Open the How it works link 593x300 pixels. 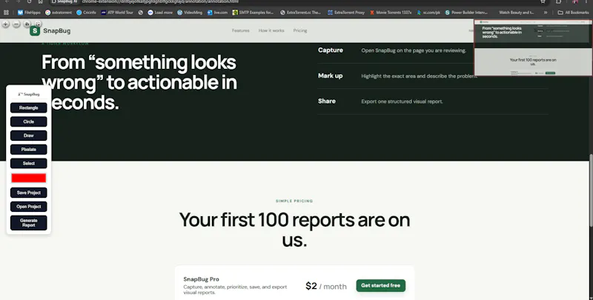[x=271, y=30]
